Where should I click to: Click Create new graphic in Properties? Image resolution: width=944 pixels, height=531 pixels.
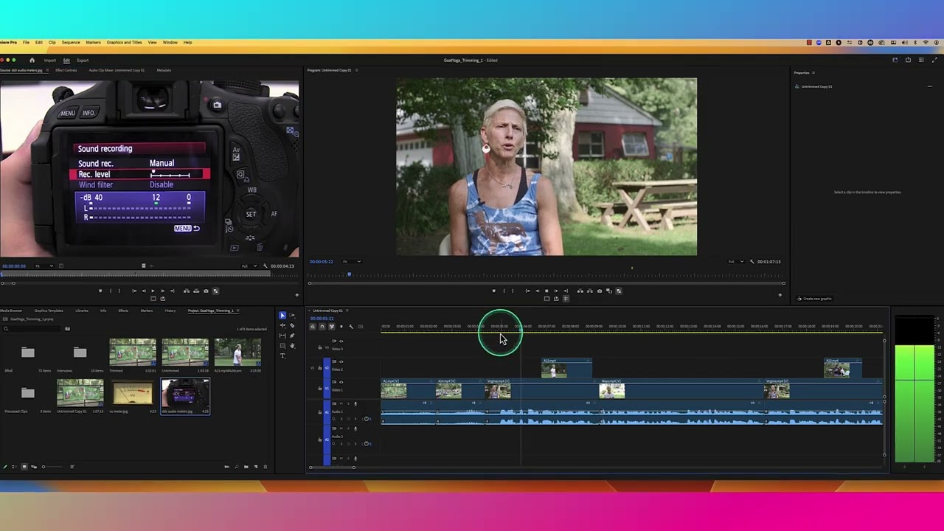point(814,299)
